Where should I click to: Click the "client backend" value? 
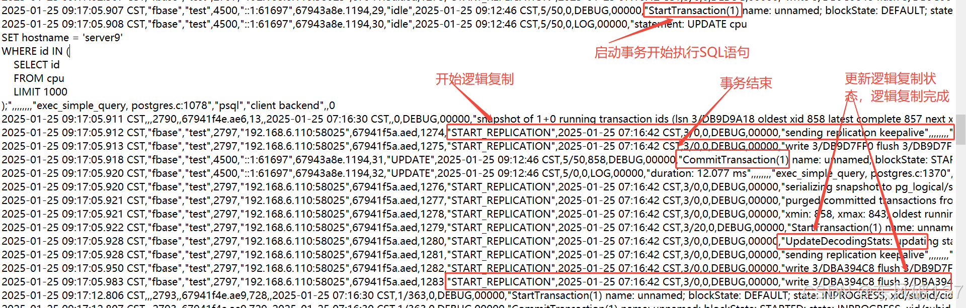pos(284,106)
